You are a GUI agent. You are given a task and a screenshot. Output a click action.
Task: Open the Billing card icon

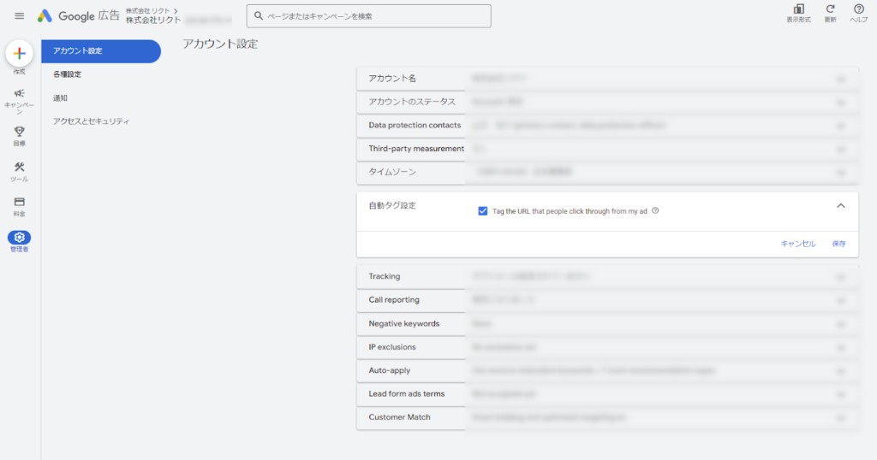pyautogui.click(x=19, y=202)
